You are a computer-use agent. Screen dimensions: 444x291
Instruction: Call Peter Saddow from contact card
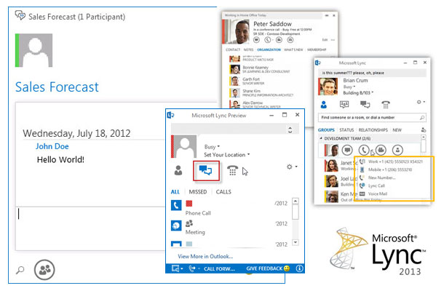[268, 40]
